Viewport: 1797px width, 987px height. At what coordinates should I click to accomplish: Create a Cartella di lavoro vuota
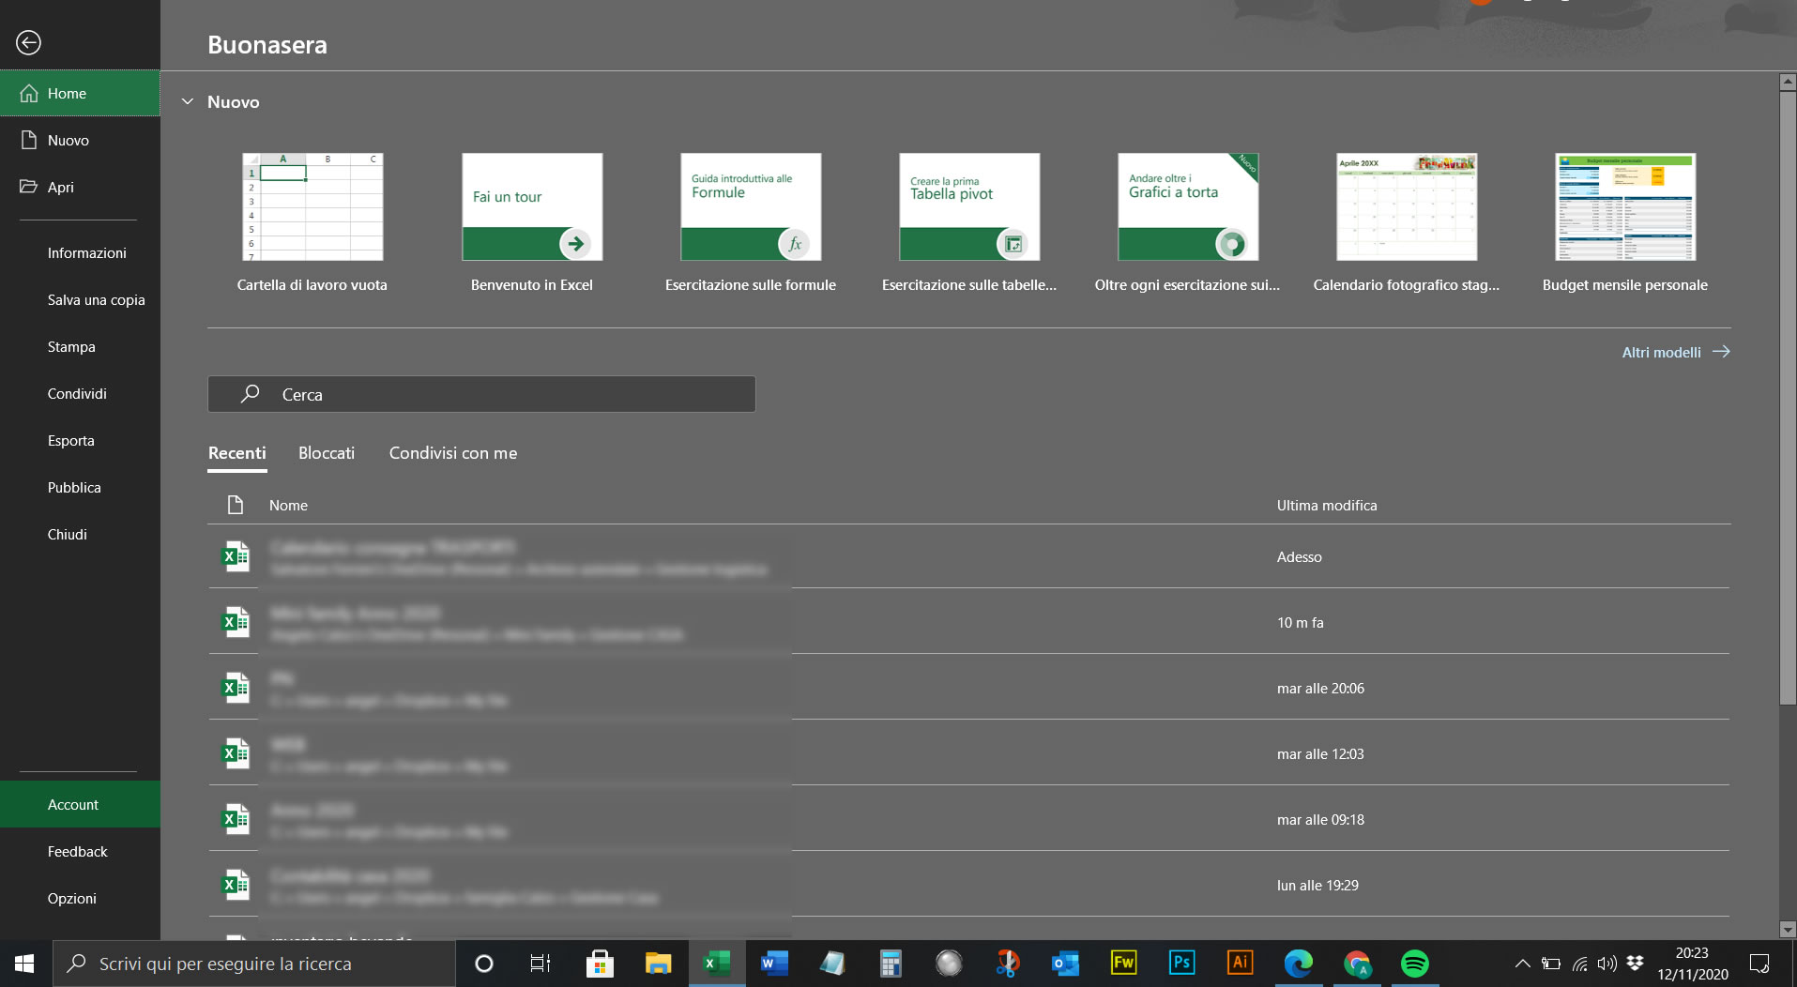click(x=312, y=223)
